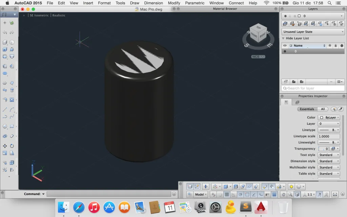
Task: Click the Table style Standard dropdown
Action: click(x=329, y=174)
